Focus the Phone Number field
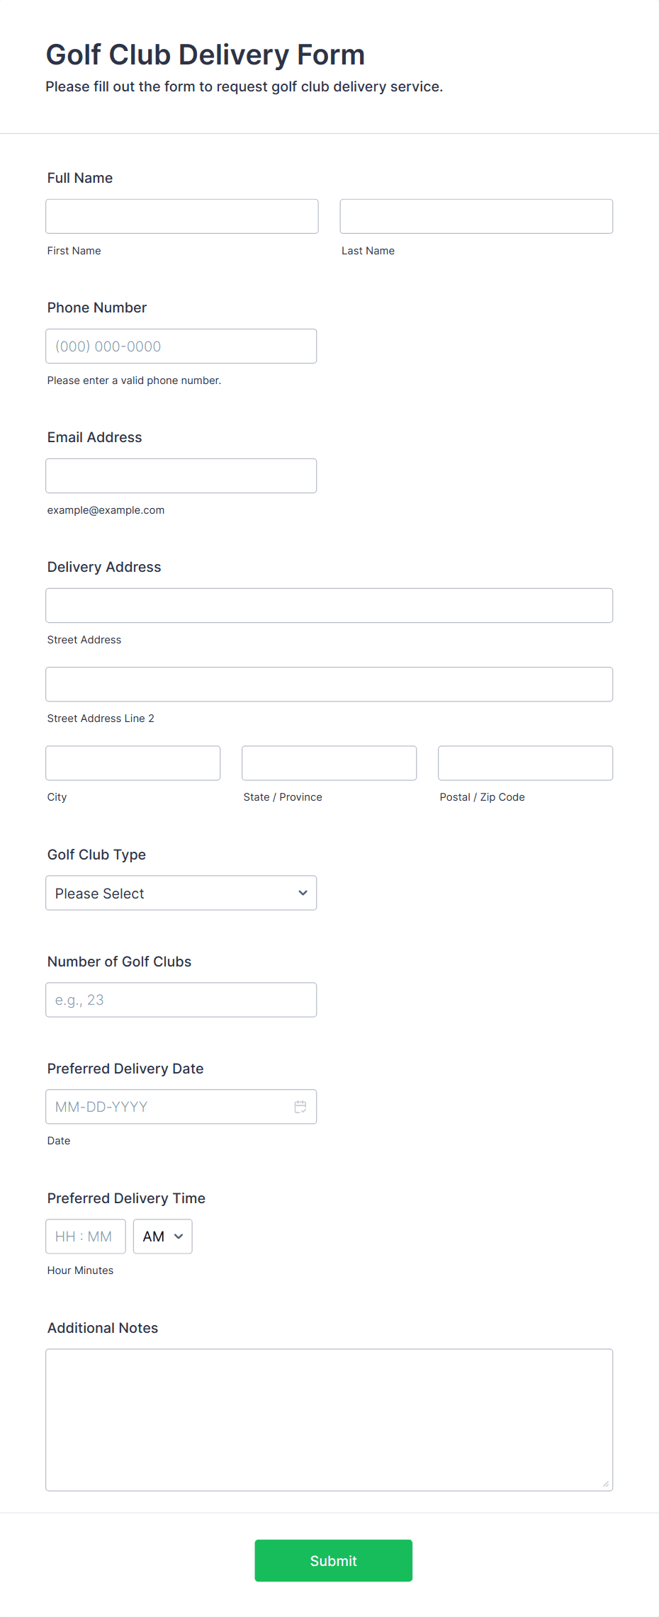The height and width of the screenshot is (1617, 659). click(x=181, y=346)
